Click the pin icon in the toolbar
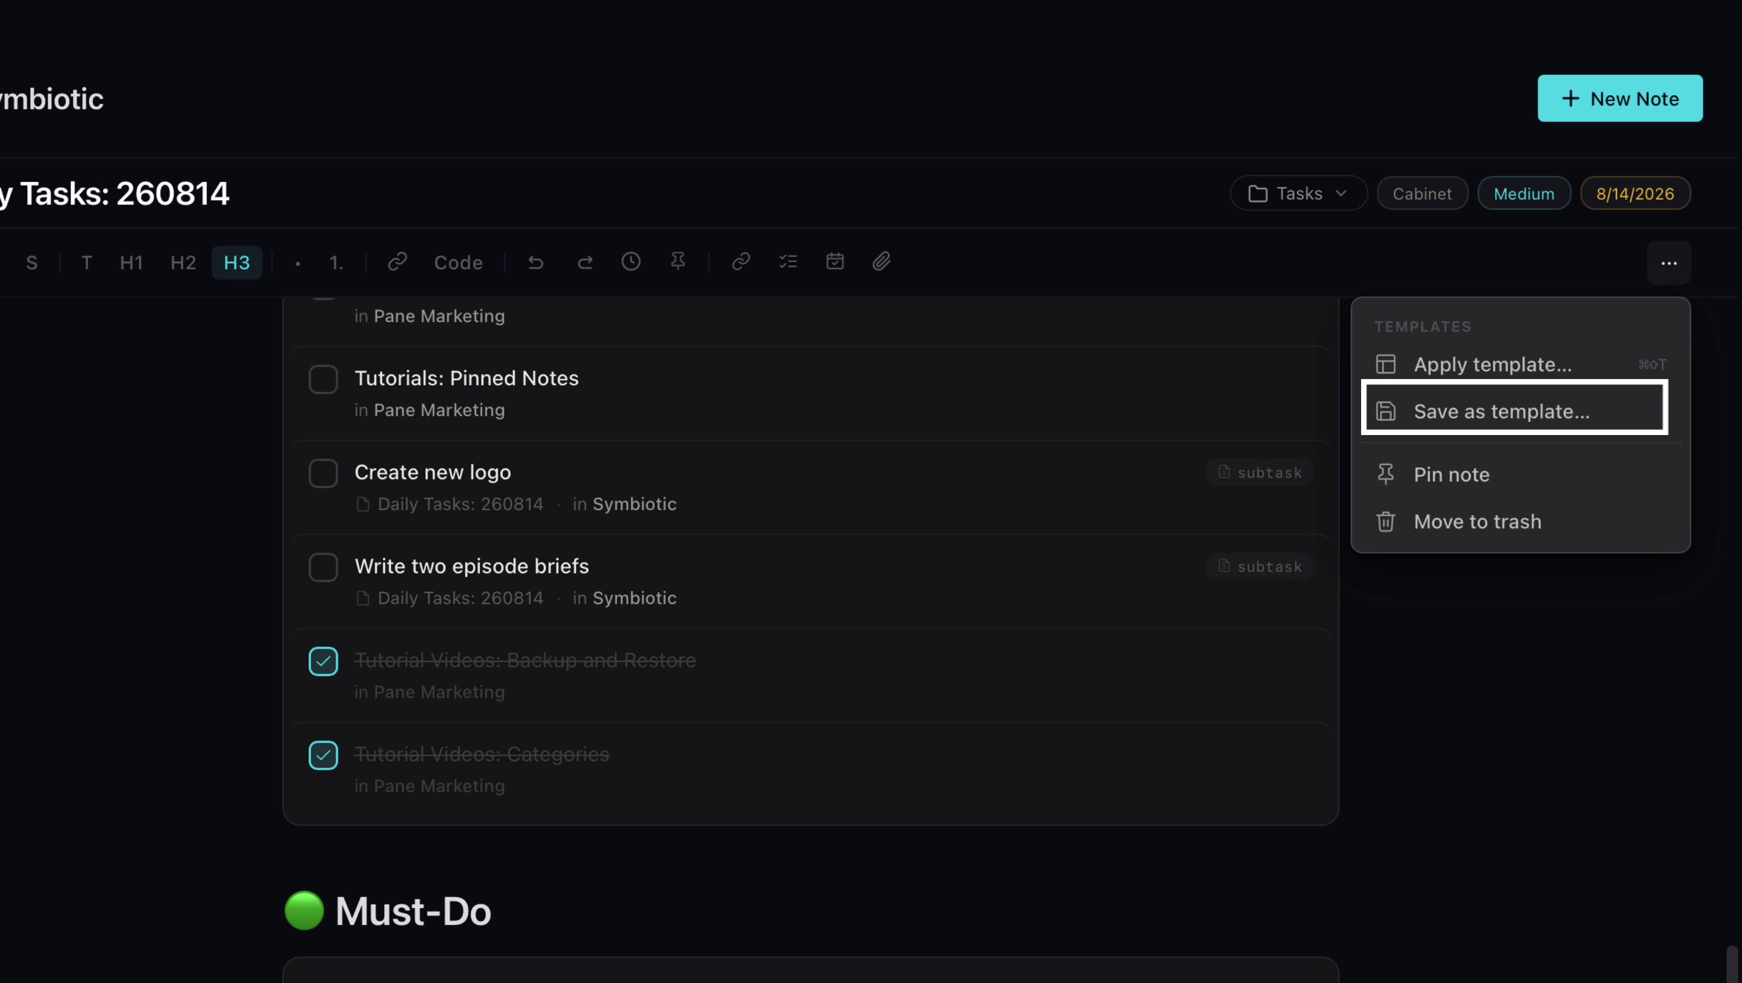 coord(678,262)
